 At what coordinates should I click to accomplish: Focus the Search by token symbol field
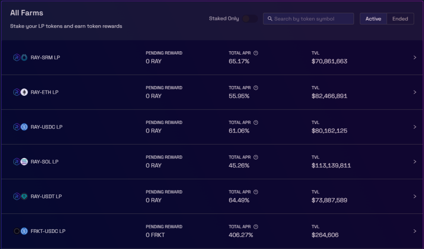click(x=308, y=19)
